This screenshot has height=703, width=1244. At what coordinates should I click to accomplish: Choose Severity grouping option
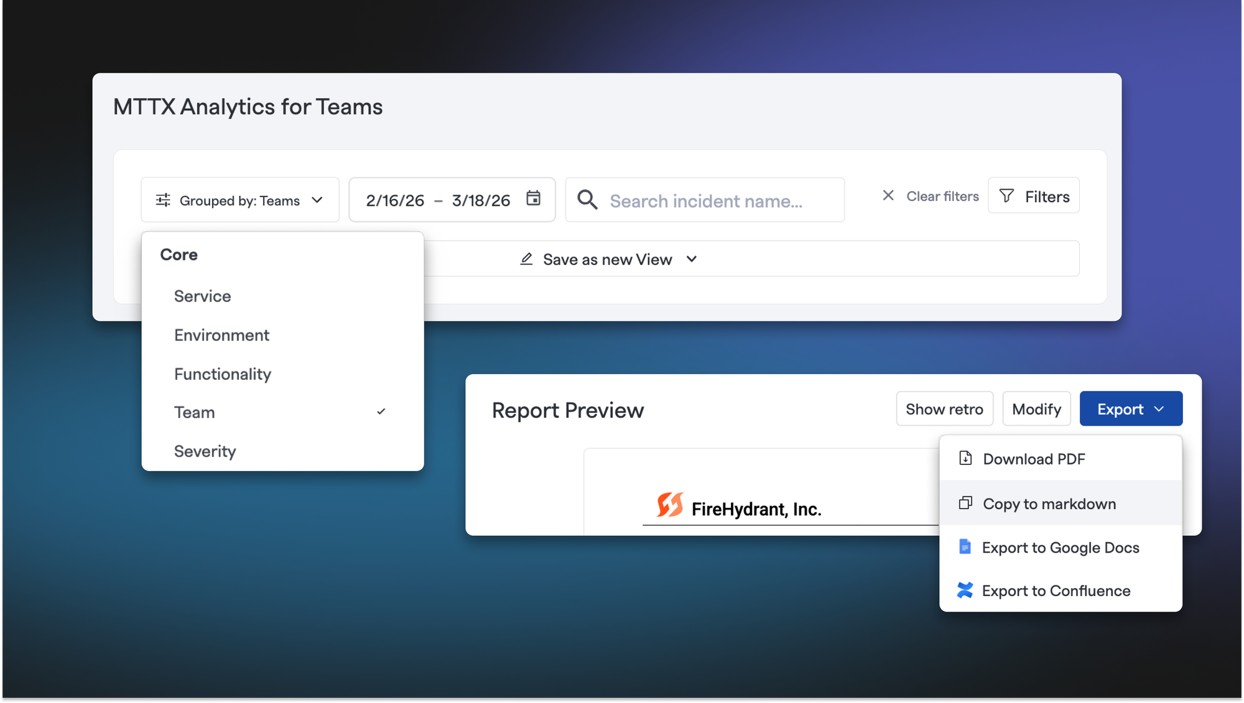point(205,451)
